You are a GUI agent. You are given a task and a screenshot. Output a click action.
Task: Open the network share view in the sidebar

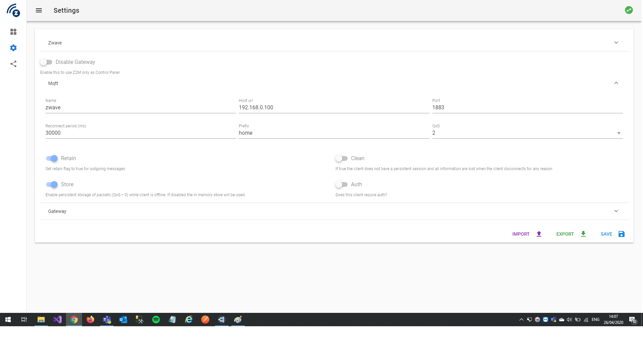[x=13, y=64]
